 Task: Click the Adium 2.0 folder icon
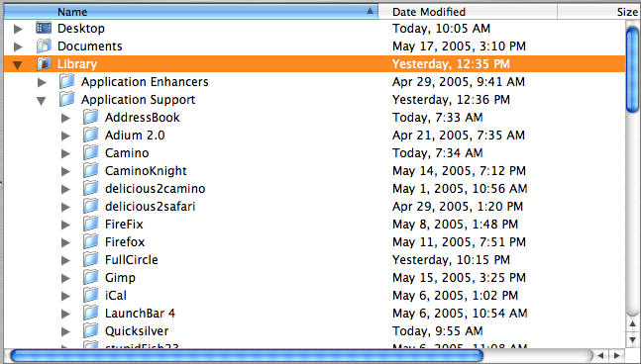[91, 135]
